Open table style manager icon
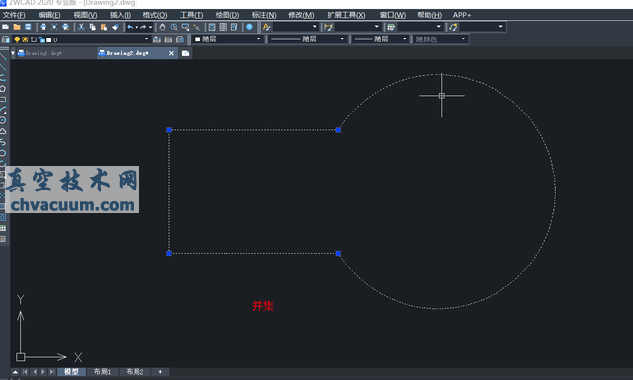This screenshot has height=380, width=633. point(391,27)
